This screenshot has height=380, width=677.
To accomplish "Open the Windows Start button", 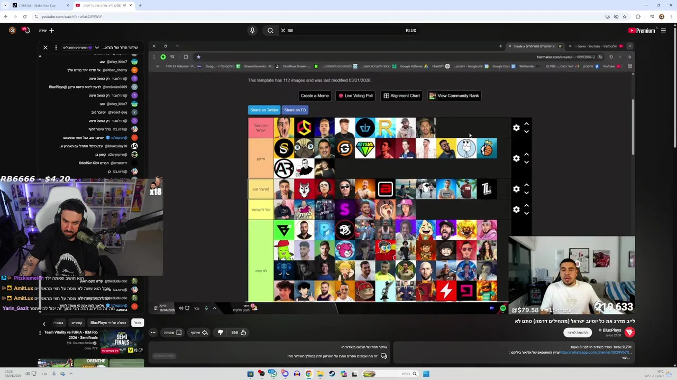I will (x=426, y=374).
